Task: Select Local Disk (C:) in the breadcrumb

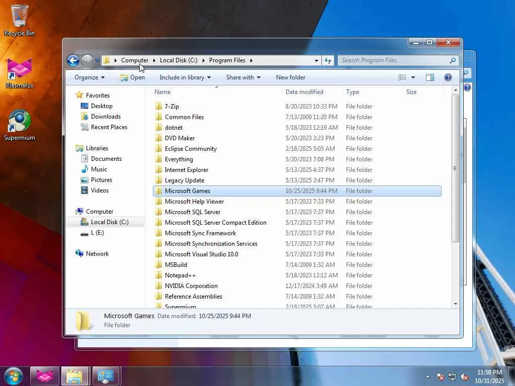Action: click(179, 60)
